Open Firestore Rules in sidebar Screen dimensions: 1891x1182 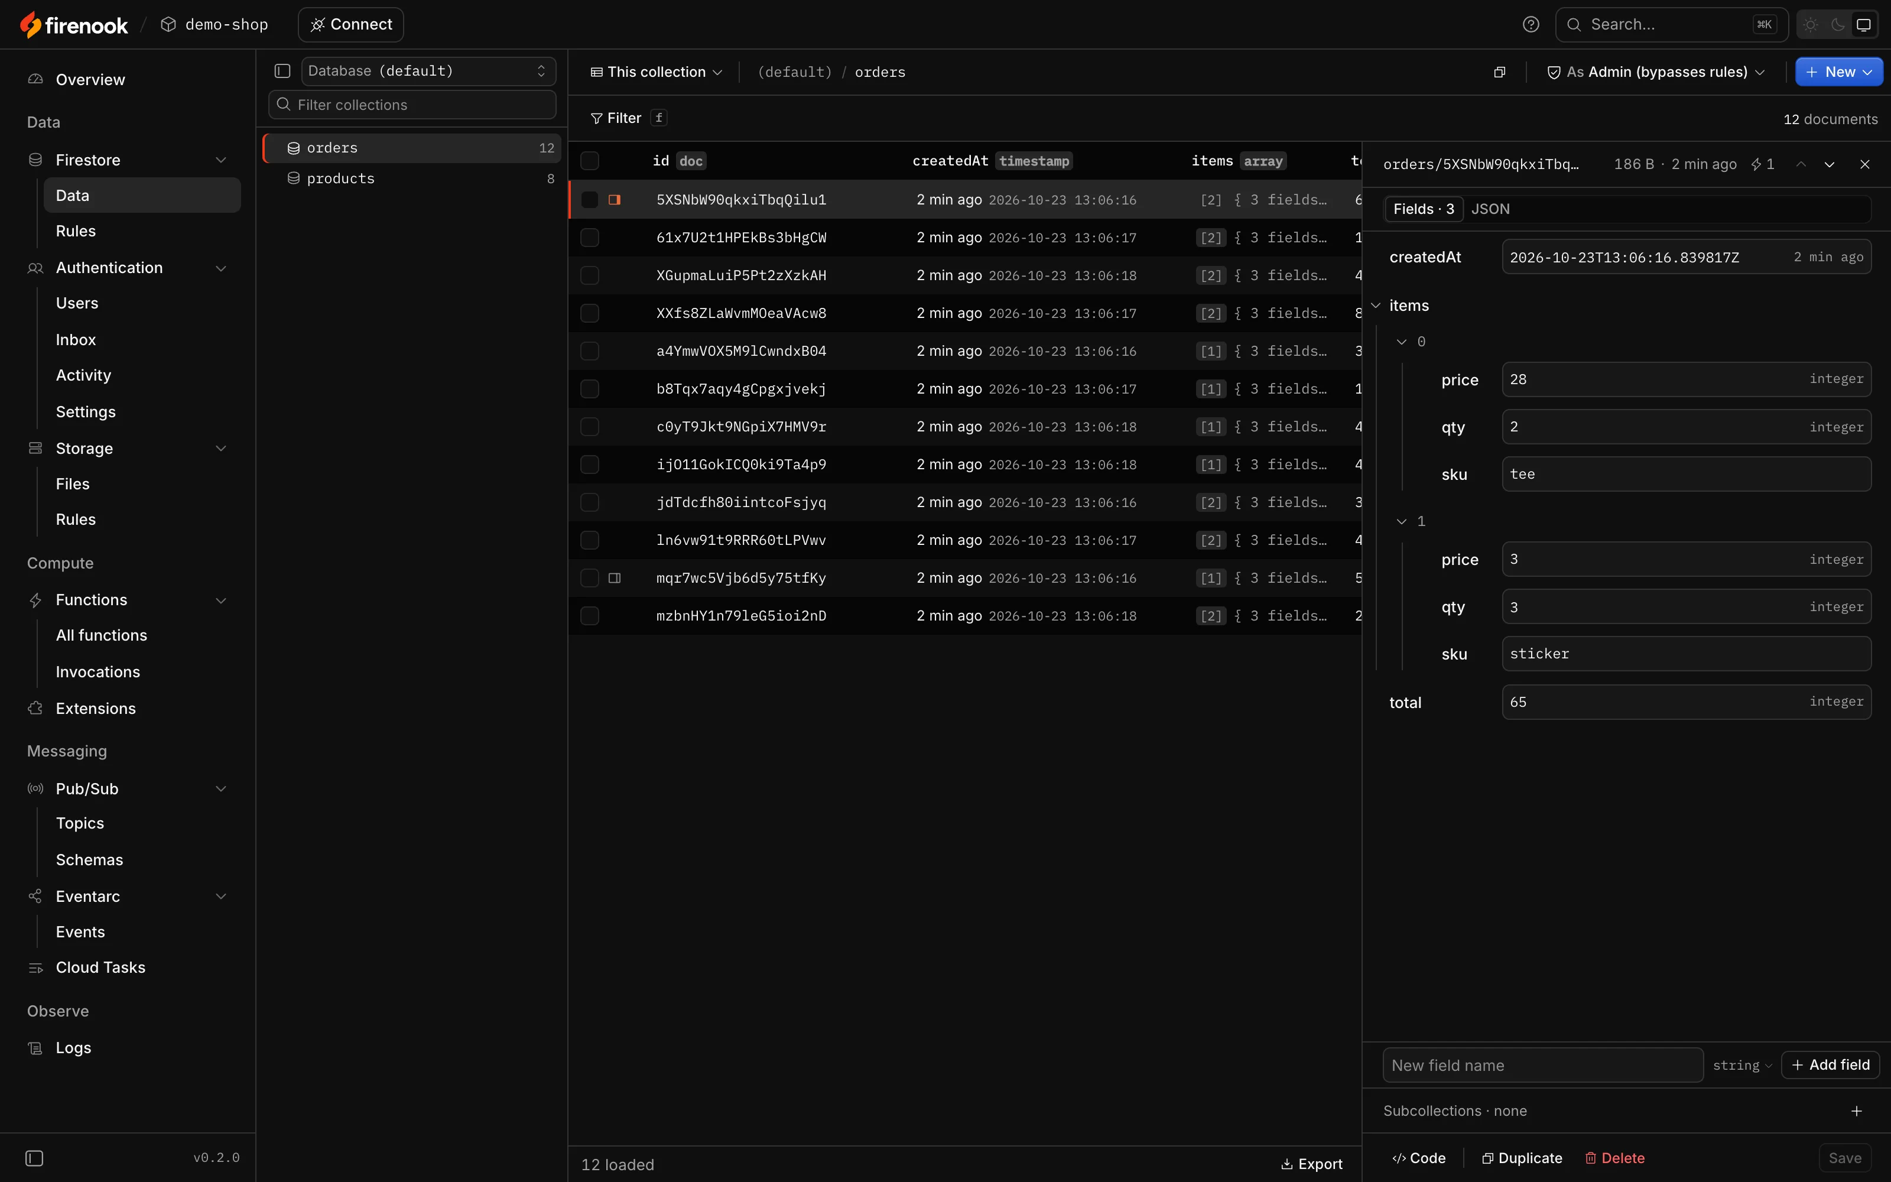click(x=76, y=230)
